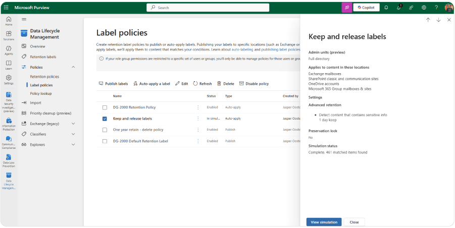
Task: Expand the Classifiers navigation section
Action: (x=73, y=134)
